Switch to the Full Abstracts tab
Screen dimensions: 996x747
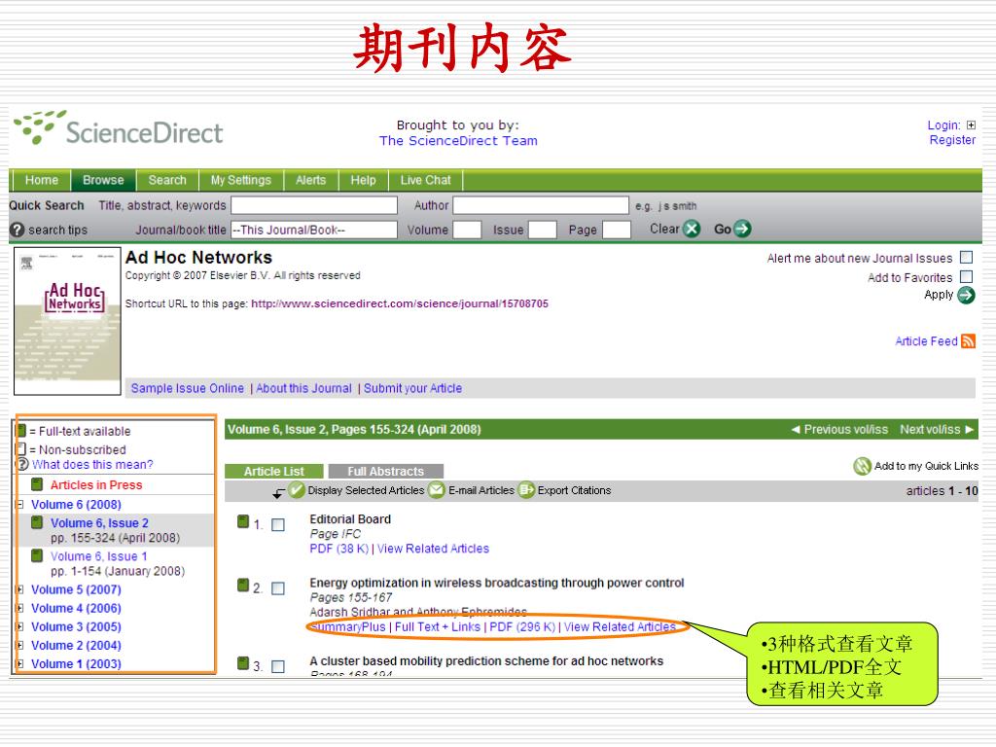click(385, 472)
